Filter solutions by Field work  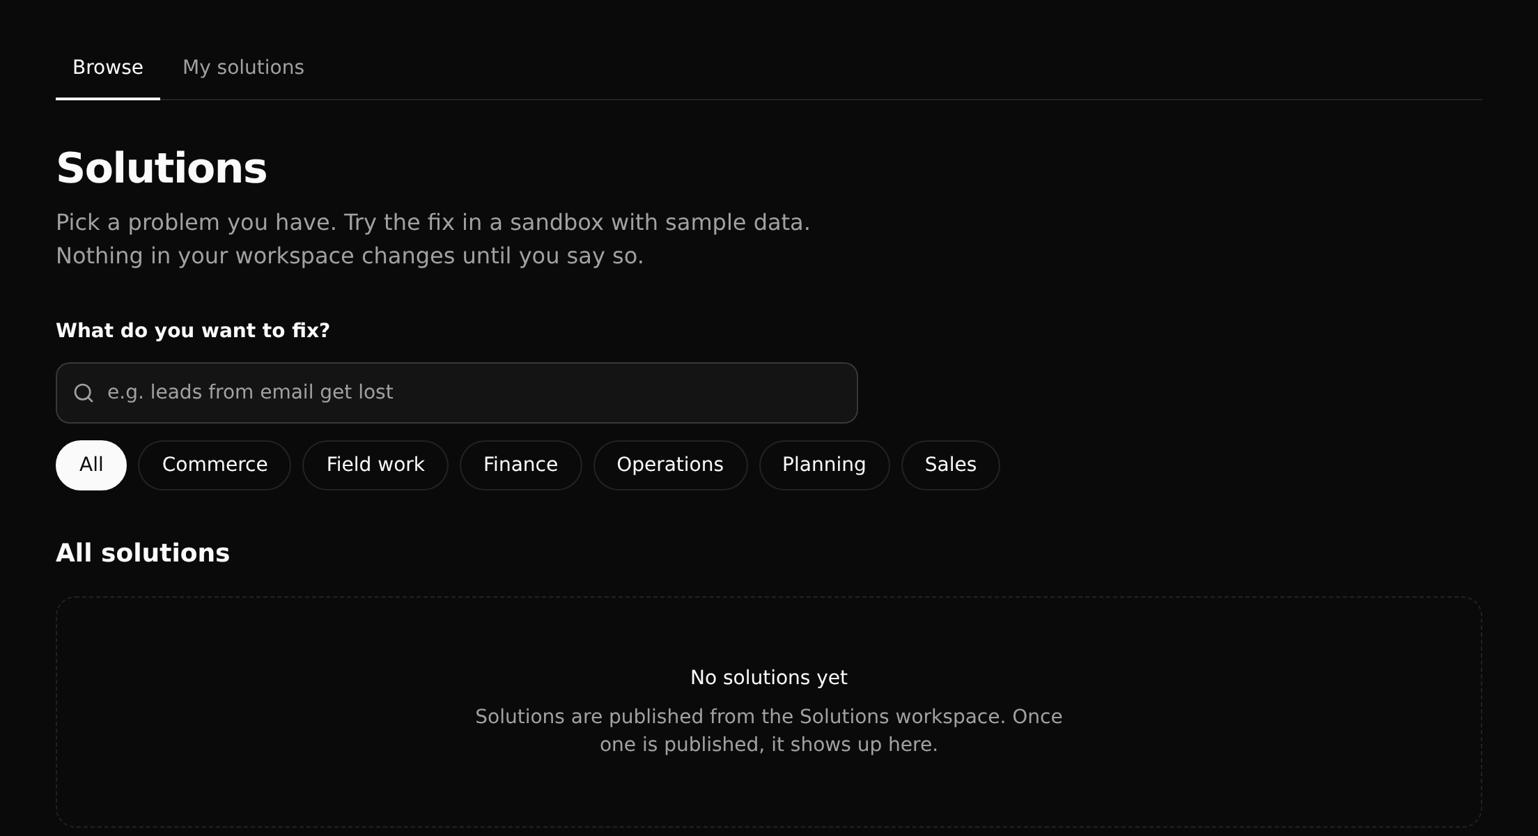375,465
